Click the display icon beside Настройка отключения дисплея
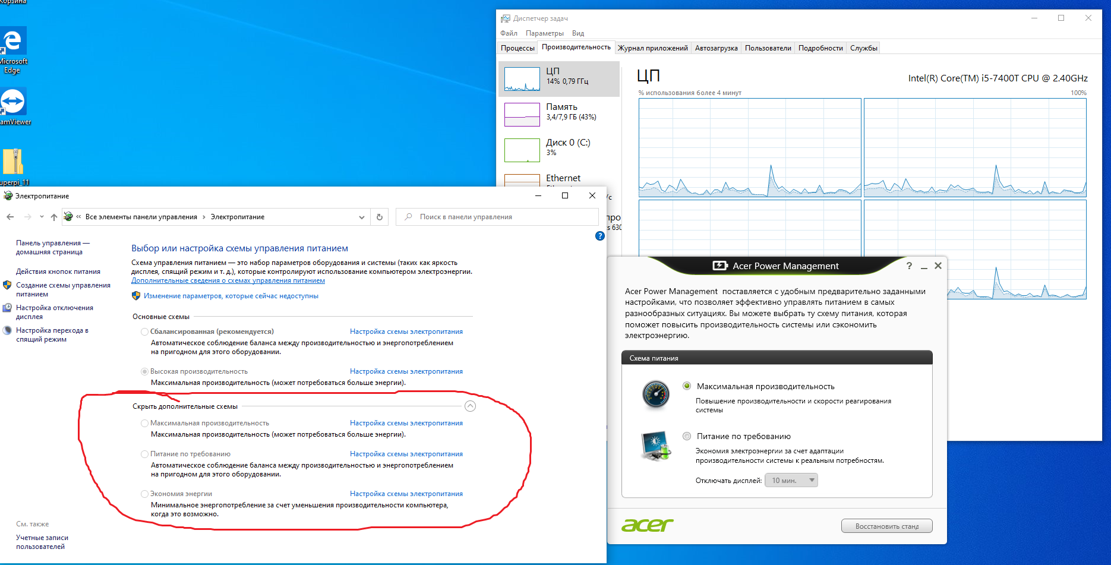This screenshot has width=1111, height=565. tap(7, 308)
